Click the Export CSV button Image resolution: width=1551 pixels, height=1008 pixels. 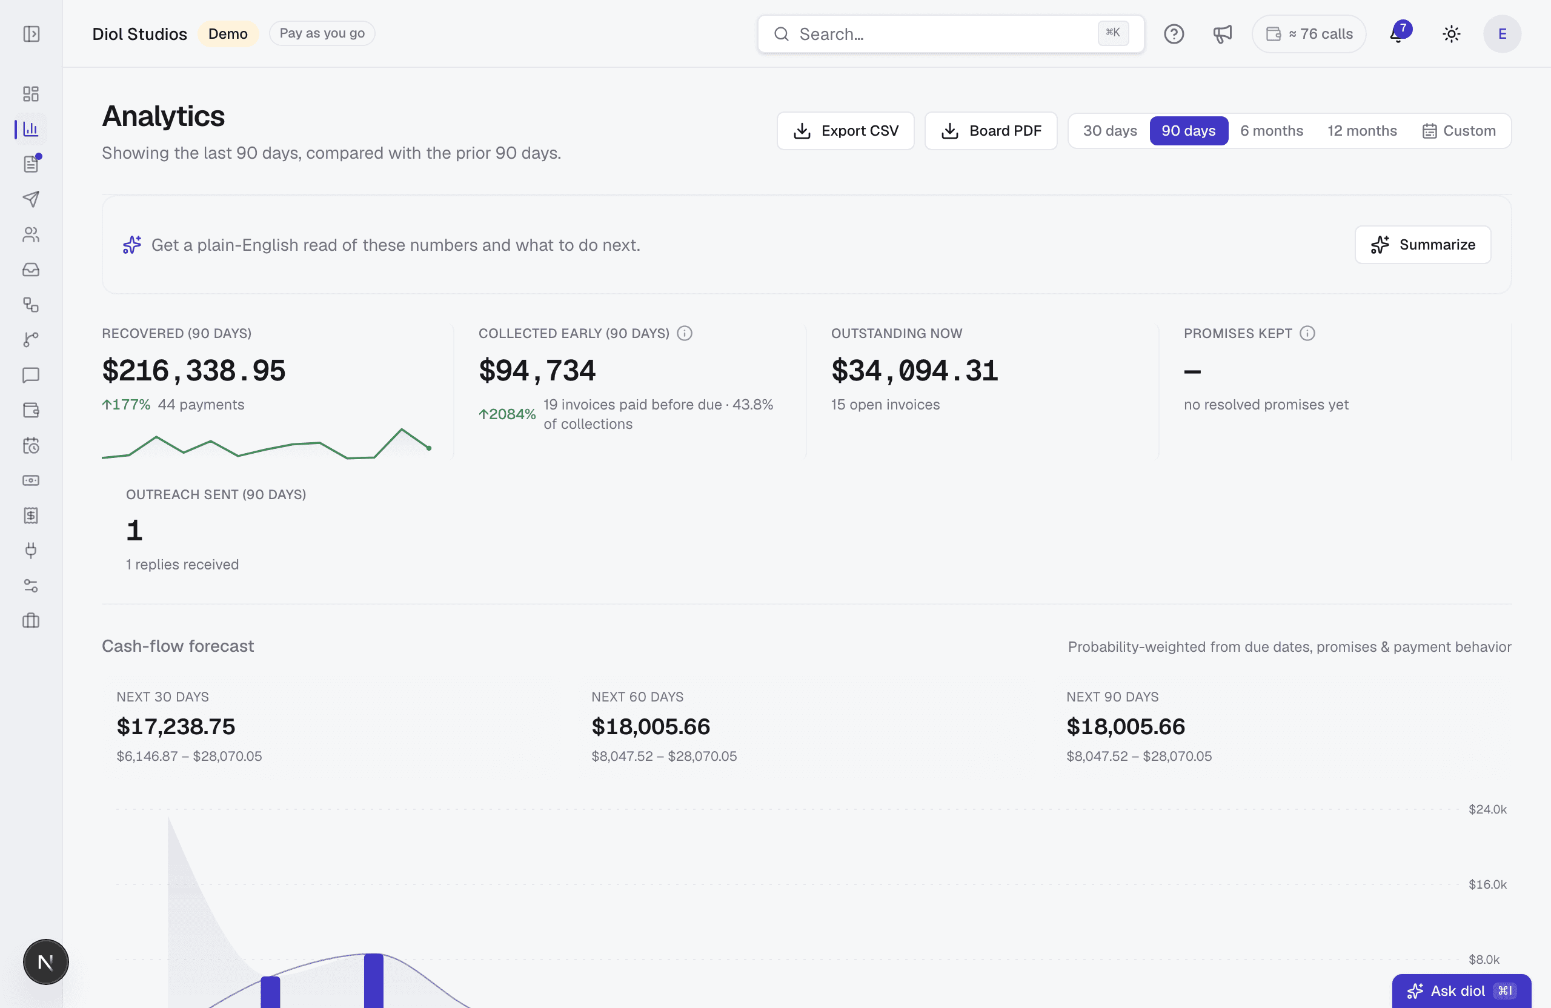845,131
